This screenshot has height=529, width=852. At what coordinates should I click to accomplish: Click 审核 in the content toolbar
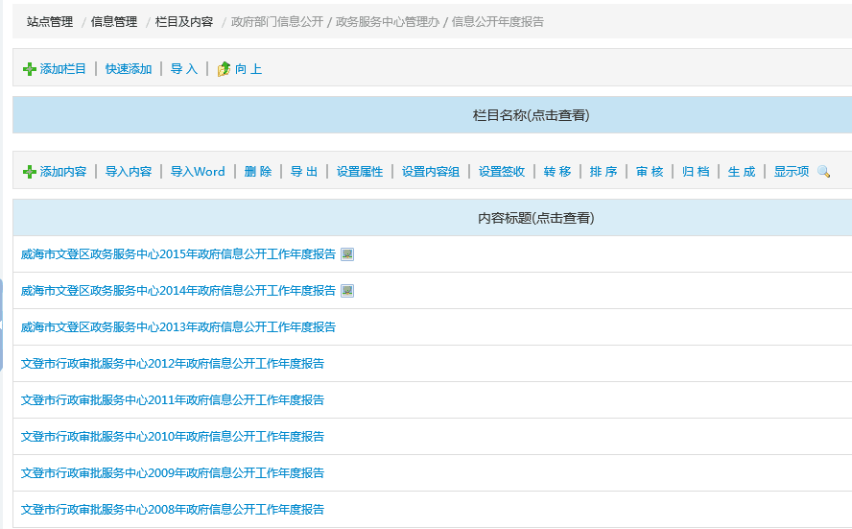[x=650, y=172]
